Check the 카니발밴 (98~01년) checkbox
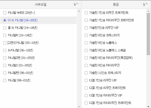Image resolution: width=151 pixels, height=108 pixels. [5, 73]
